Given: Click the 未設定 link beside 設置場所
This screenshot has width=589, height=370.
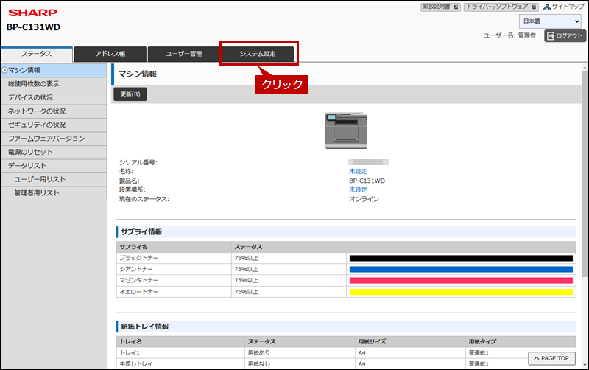Looking at the screenshot, I should coord(358,189).
